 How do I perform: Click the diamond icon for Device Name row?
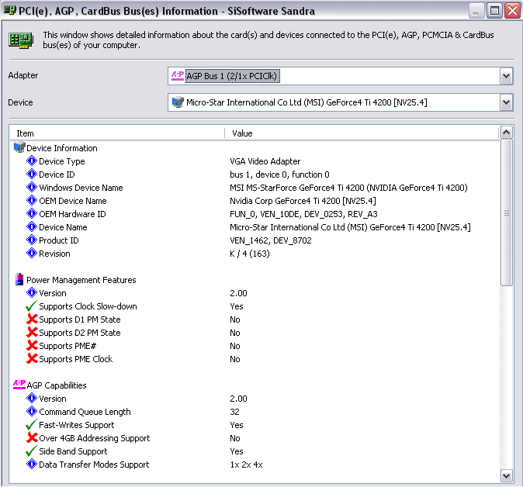[32, 226]
